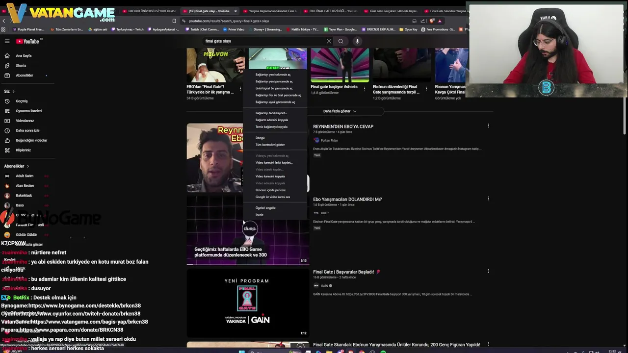The height and width of the screenshot is (353, 628).
Task: Open the Alan Becker subscription channel
Action: [25, 186]
